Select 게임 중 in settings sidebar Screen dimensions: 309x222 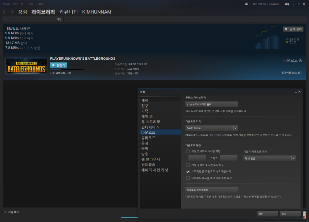[160, 116]
